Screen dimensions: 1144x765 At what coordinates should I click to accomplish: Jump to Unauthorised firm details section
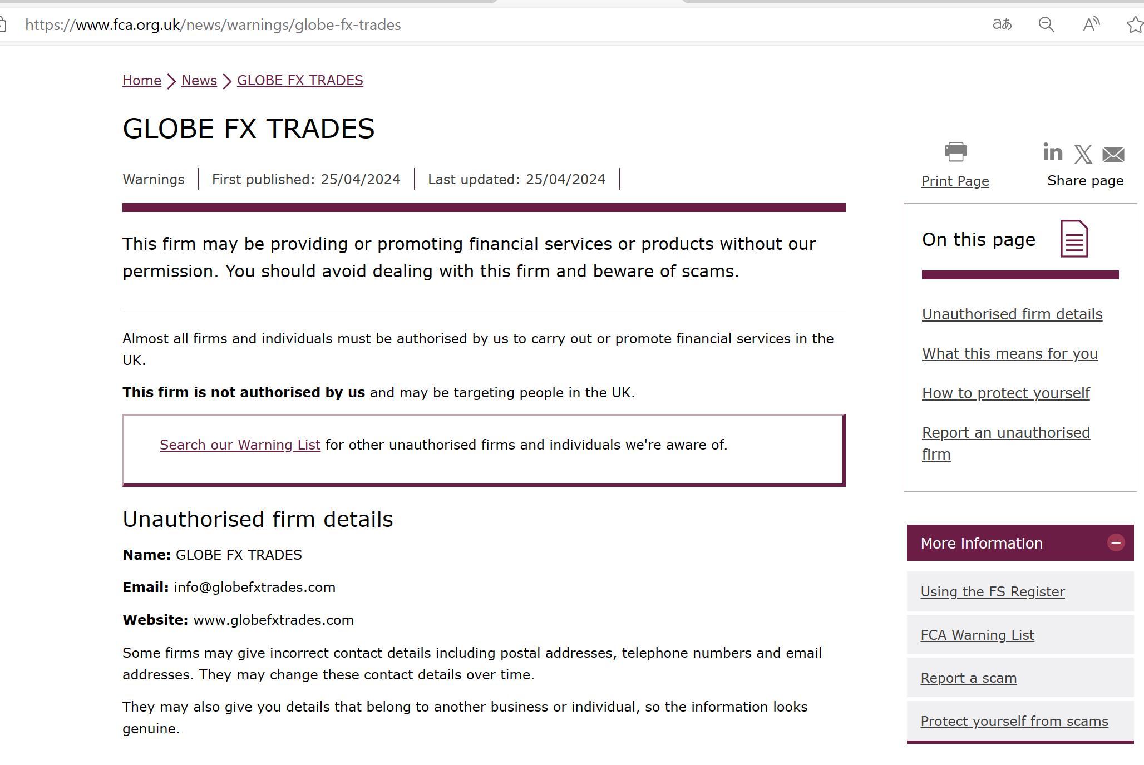[1012, 314]
